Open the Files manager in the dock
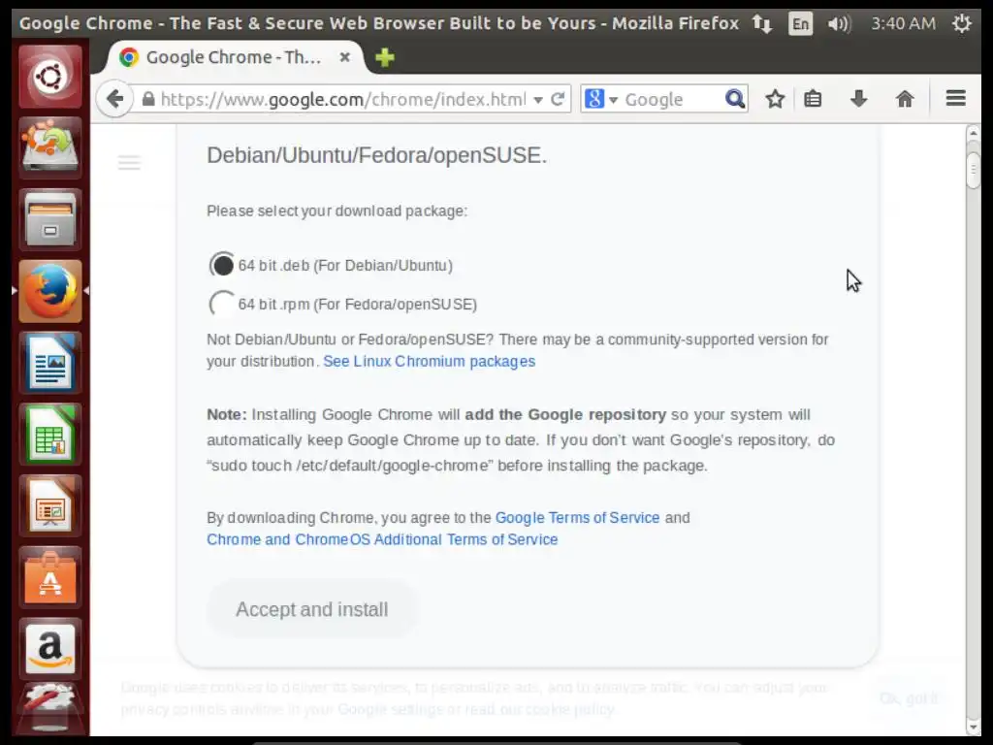 point(50,219)
